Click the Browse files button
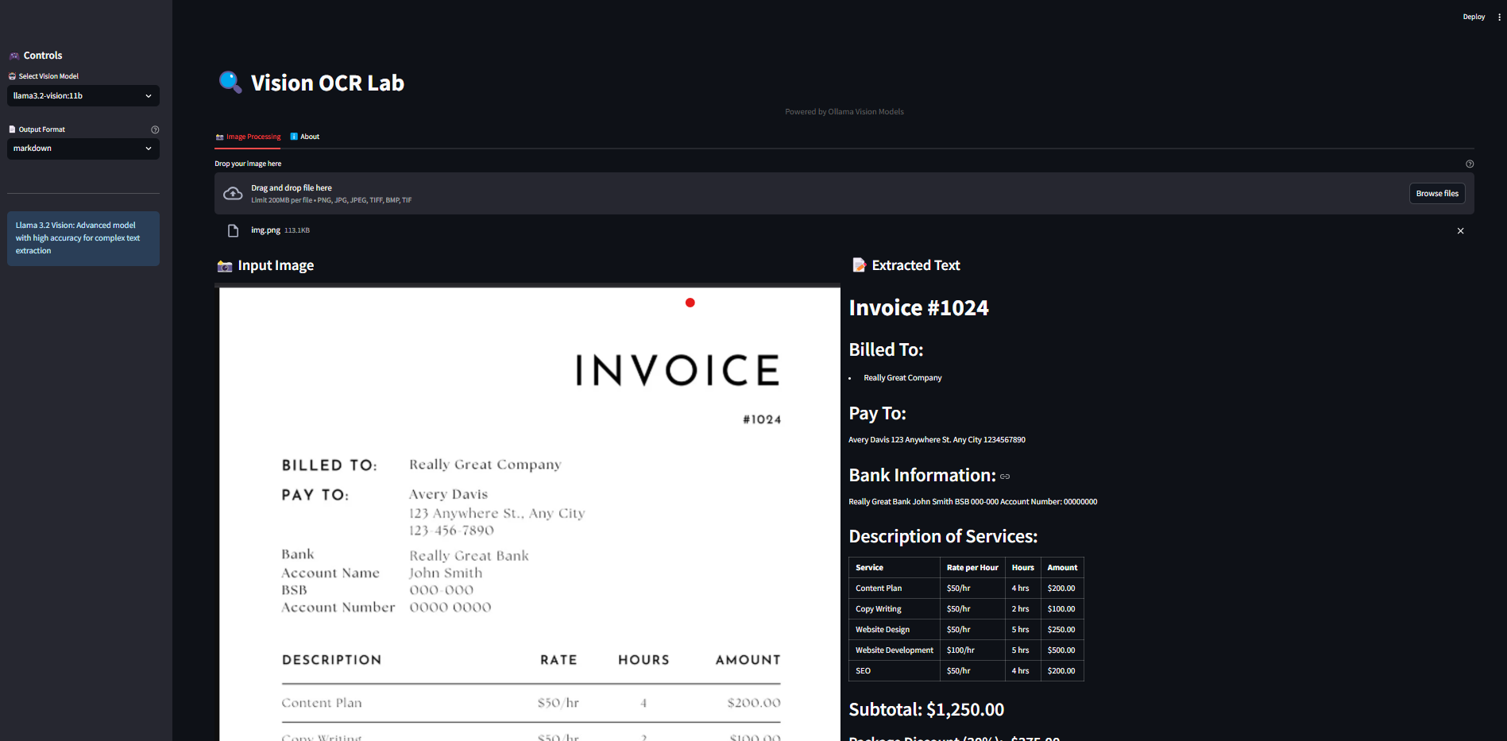Viewport: 1507px width, 741px height. coord(1436,194)
